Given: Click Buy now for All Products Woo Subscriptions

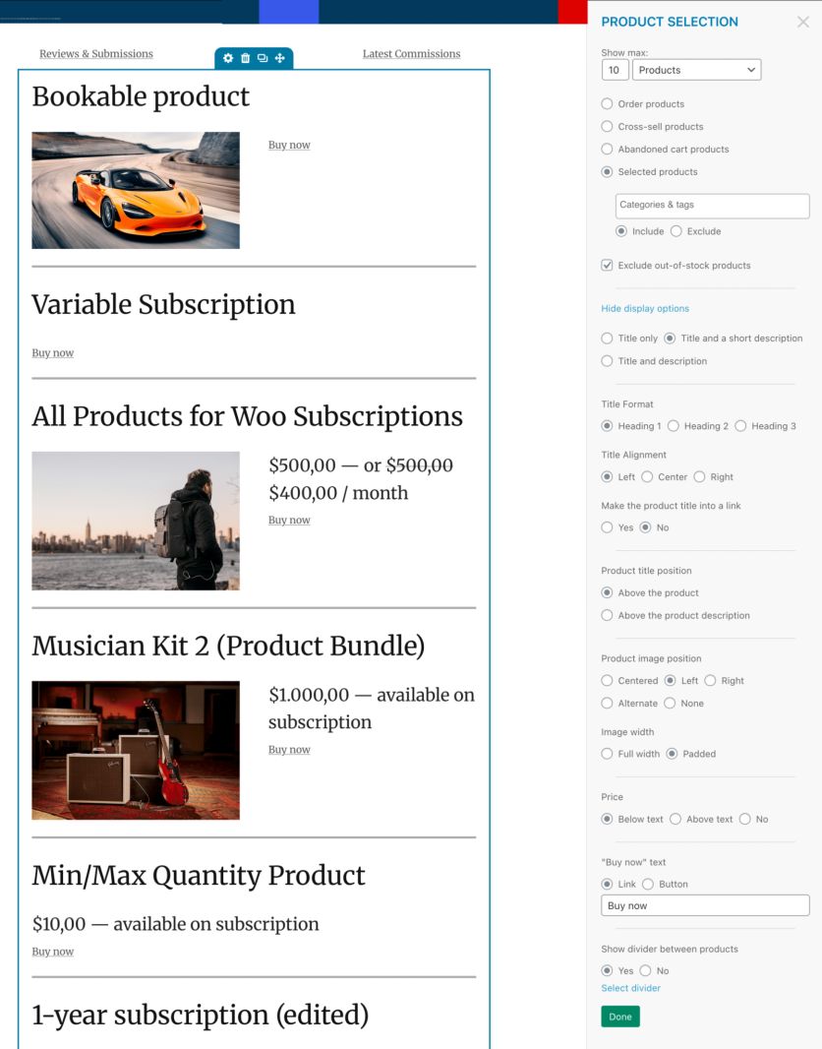Looking at the screenshot, I should [x=289, y=520].
